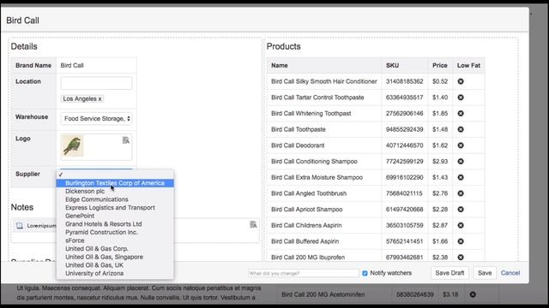This screenshot has width=549, height=308.
Task: Click SKU 31408185362
Action: point(404,81)
